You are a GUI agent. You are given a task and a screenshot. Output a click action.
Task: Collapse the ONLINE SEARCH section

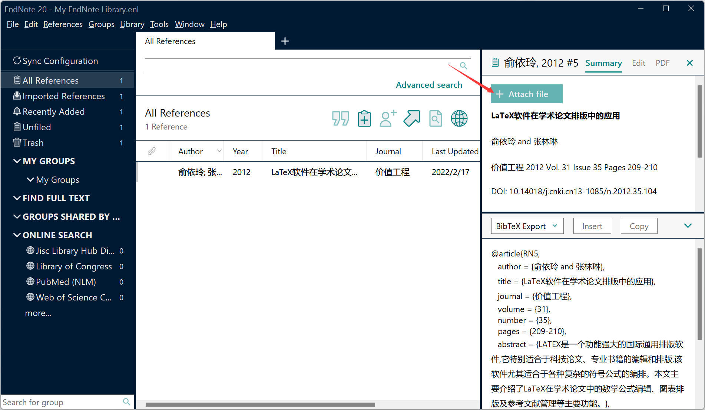17,235
